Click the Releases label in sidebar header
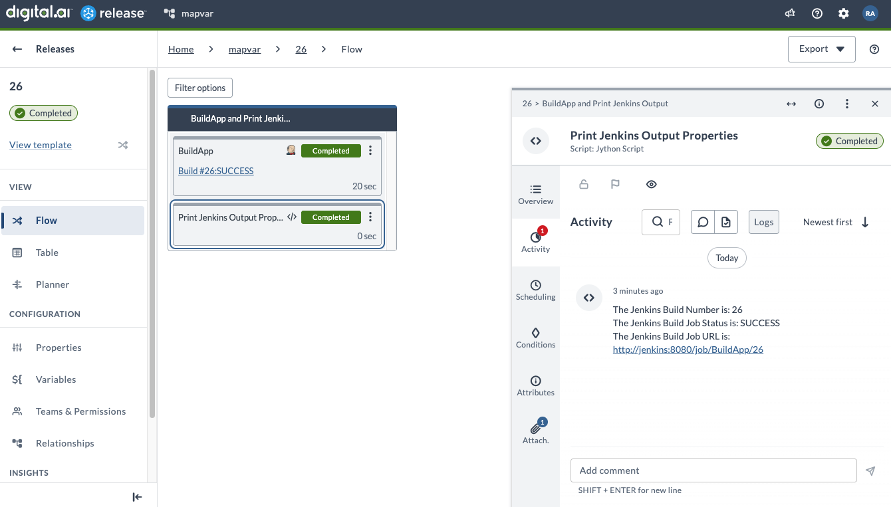Viewport: 891px width, 507px height. [x=55, y=49]
